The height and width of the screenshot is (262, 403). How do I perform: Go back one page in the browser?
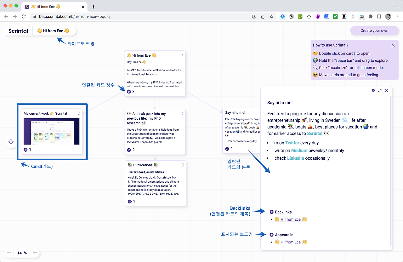click(6, 17)
